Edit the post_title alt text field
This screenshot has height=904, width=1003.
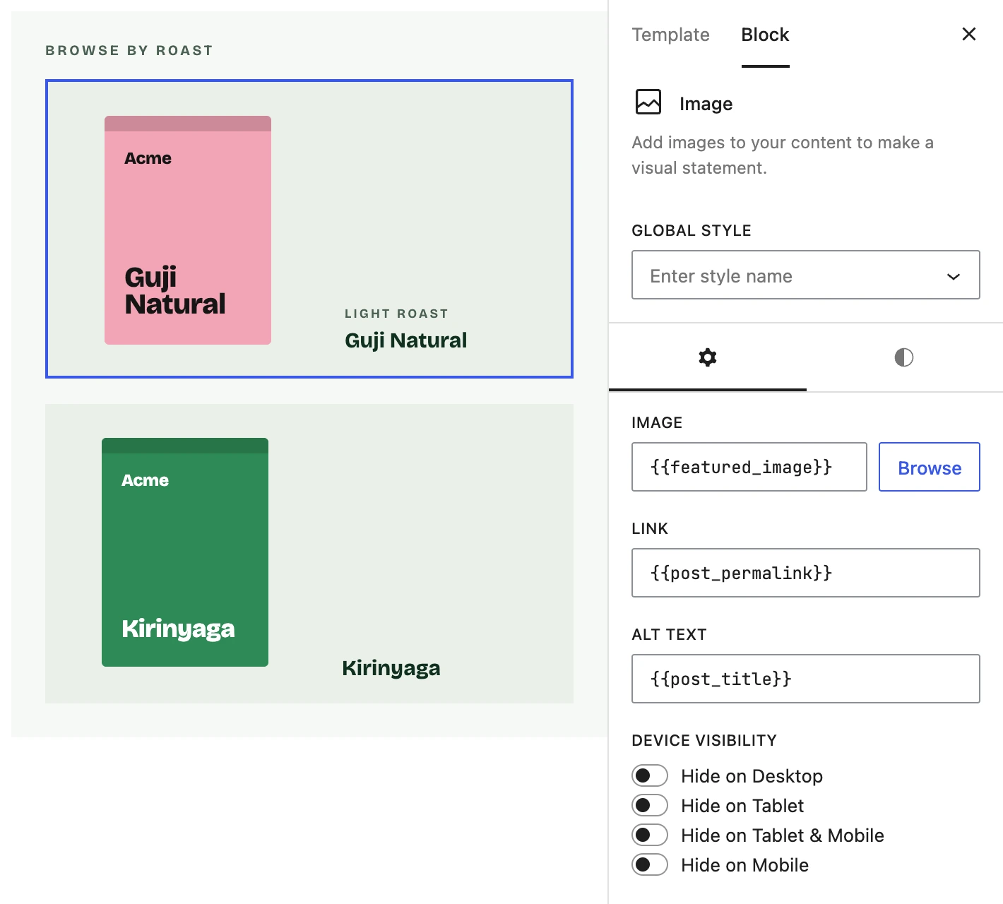(806, 679)
